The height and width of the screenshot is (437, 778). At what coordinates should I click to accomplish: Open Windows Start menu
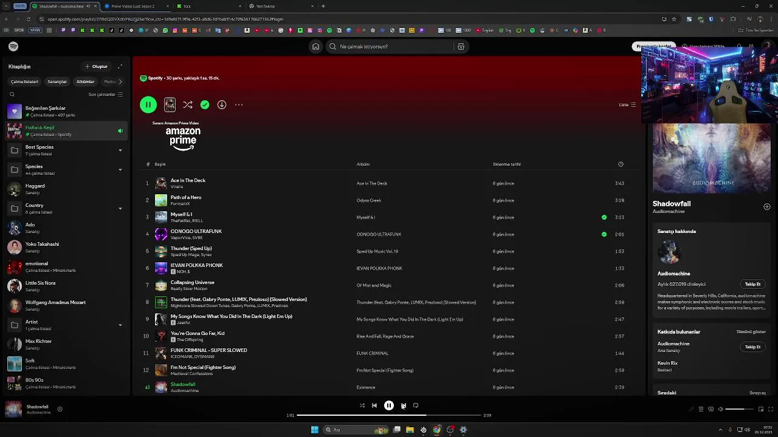314,430
